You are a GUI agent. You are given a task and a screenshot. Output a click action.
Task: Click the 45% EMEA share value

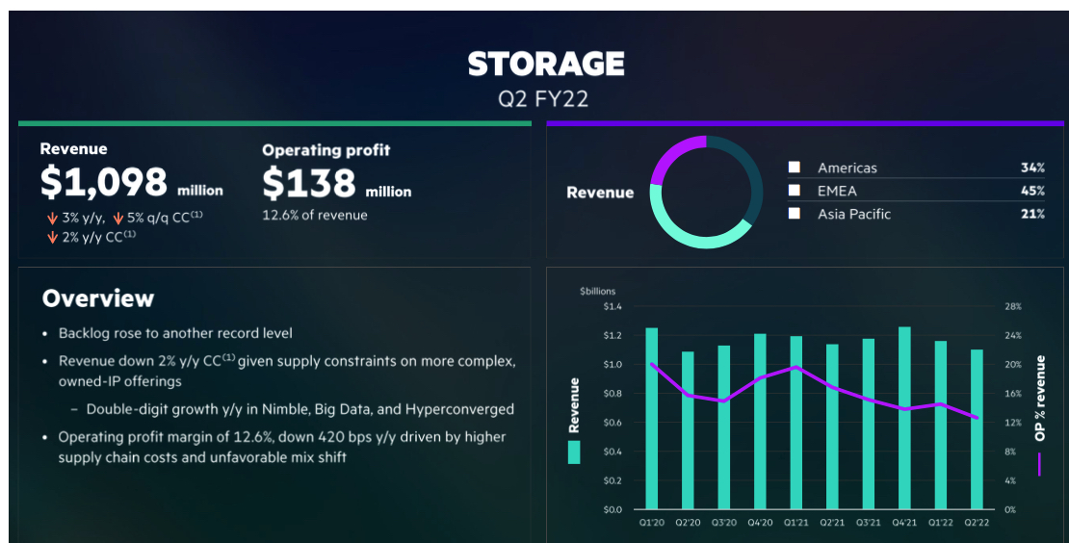[x=1032, y=191]
